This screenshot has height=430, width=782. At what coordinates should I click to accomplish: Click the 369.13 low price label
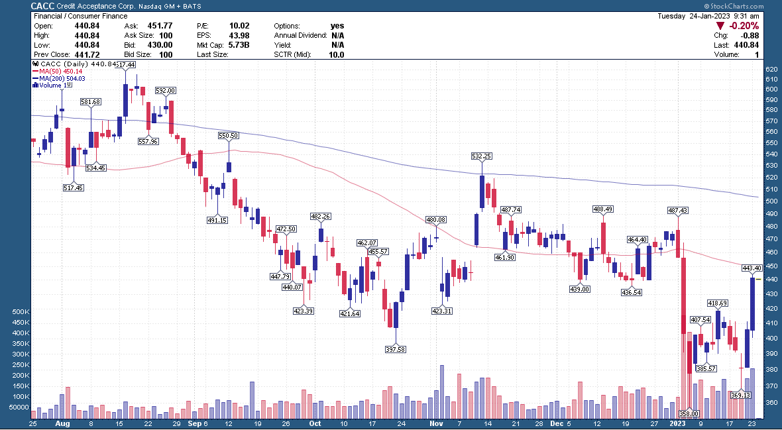coord(740,395)
